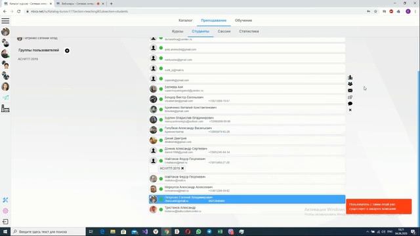Select student Моругов Александр Алексеевич
The height and width of the screenshot is (236, 420).
click(247, 189)
